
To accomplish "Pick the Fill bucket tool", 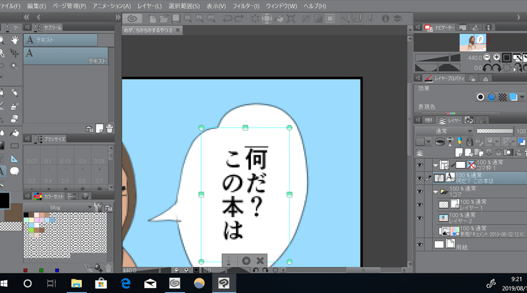I will (14, 132).
